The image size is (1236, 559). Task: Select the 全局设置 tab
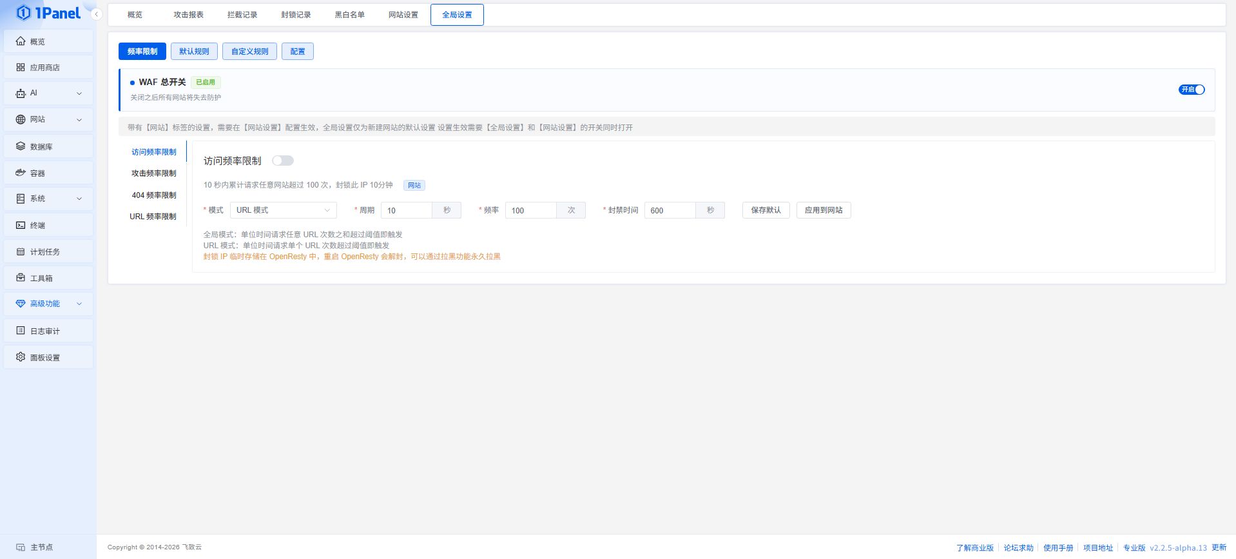(x=457, y=15)
